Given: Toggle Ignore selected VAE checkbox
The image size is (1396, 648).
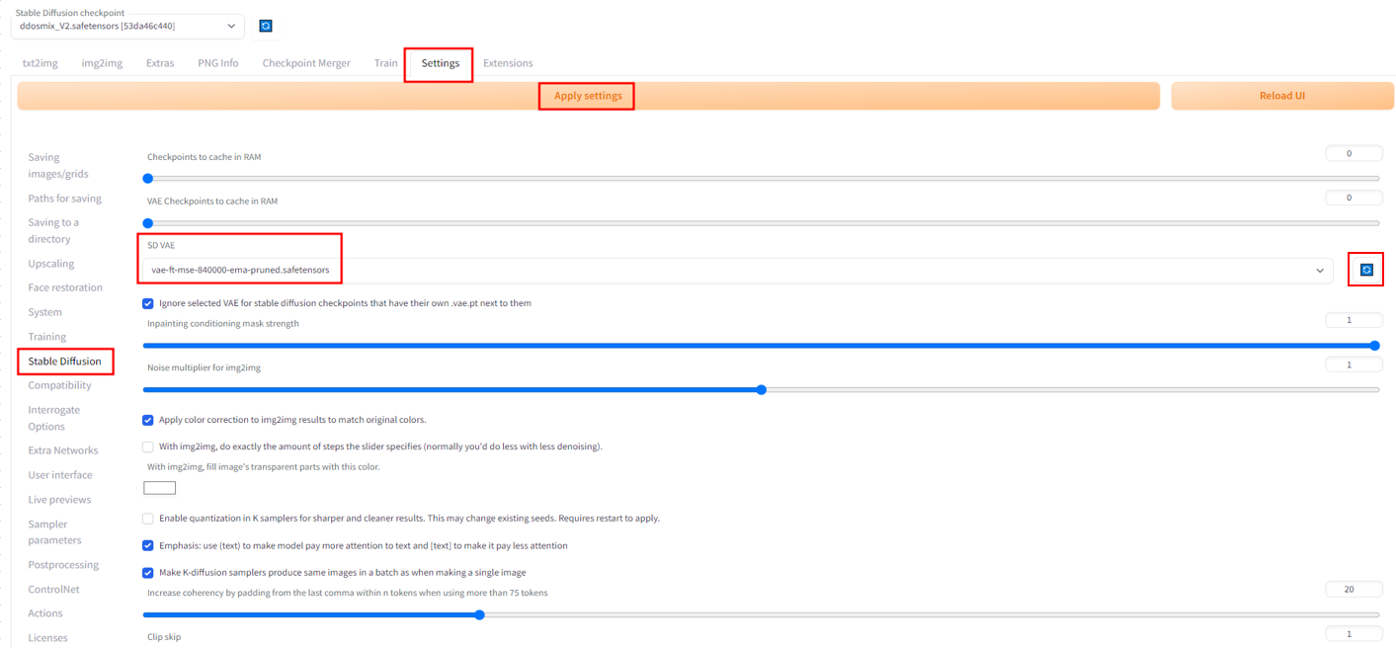Looking at the screenshot, I should pos(148,303).
